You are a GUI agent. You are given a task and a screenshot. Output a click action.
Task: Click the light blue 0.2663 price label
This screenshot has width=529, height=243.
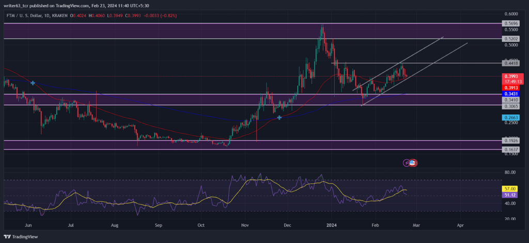click(511, 117)
